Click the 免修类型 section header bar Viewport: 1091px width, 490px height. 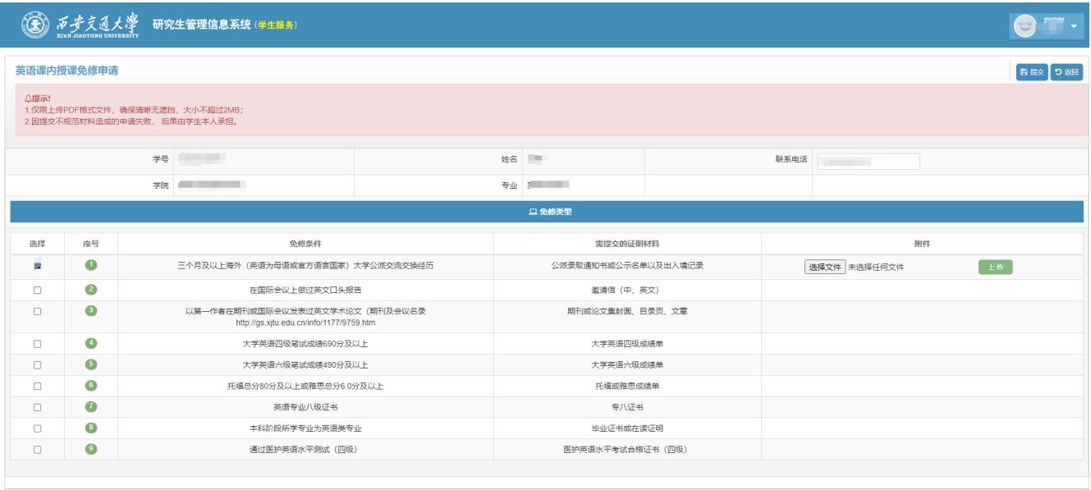coord(545,212)
